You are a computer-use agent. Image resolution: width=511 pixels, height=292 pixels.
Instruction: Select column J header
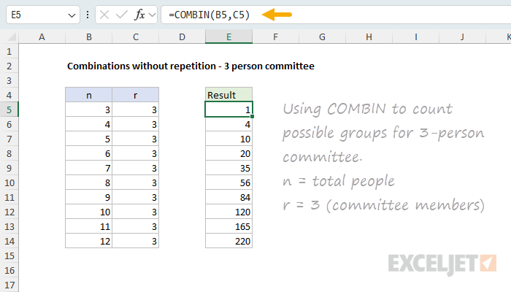click(x=462, y=36)
